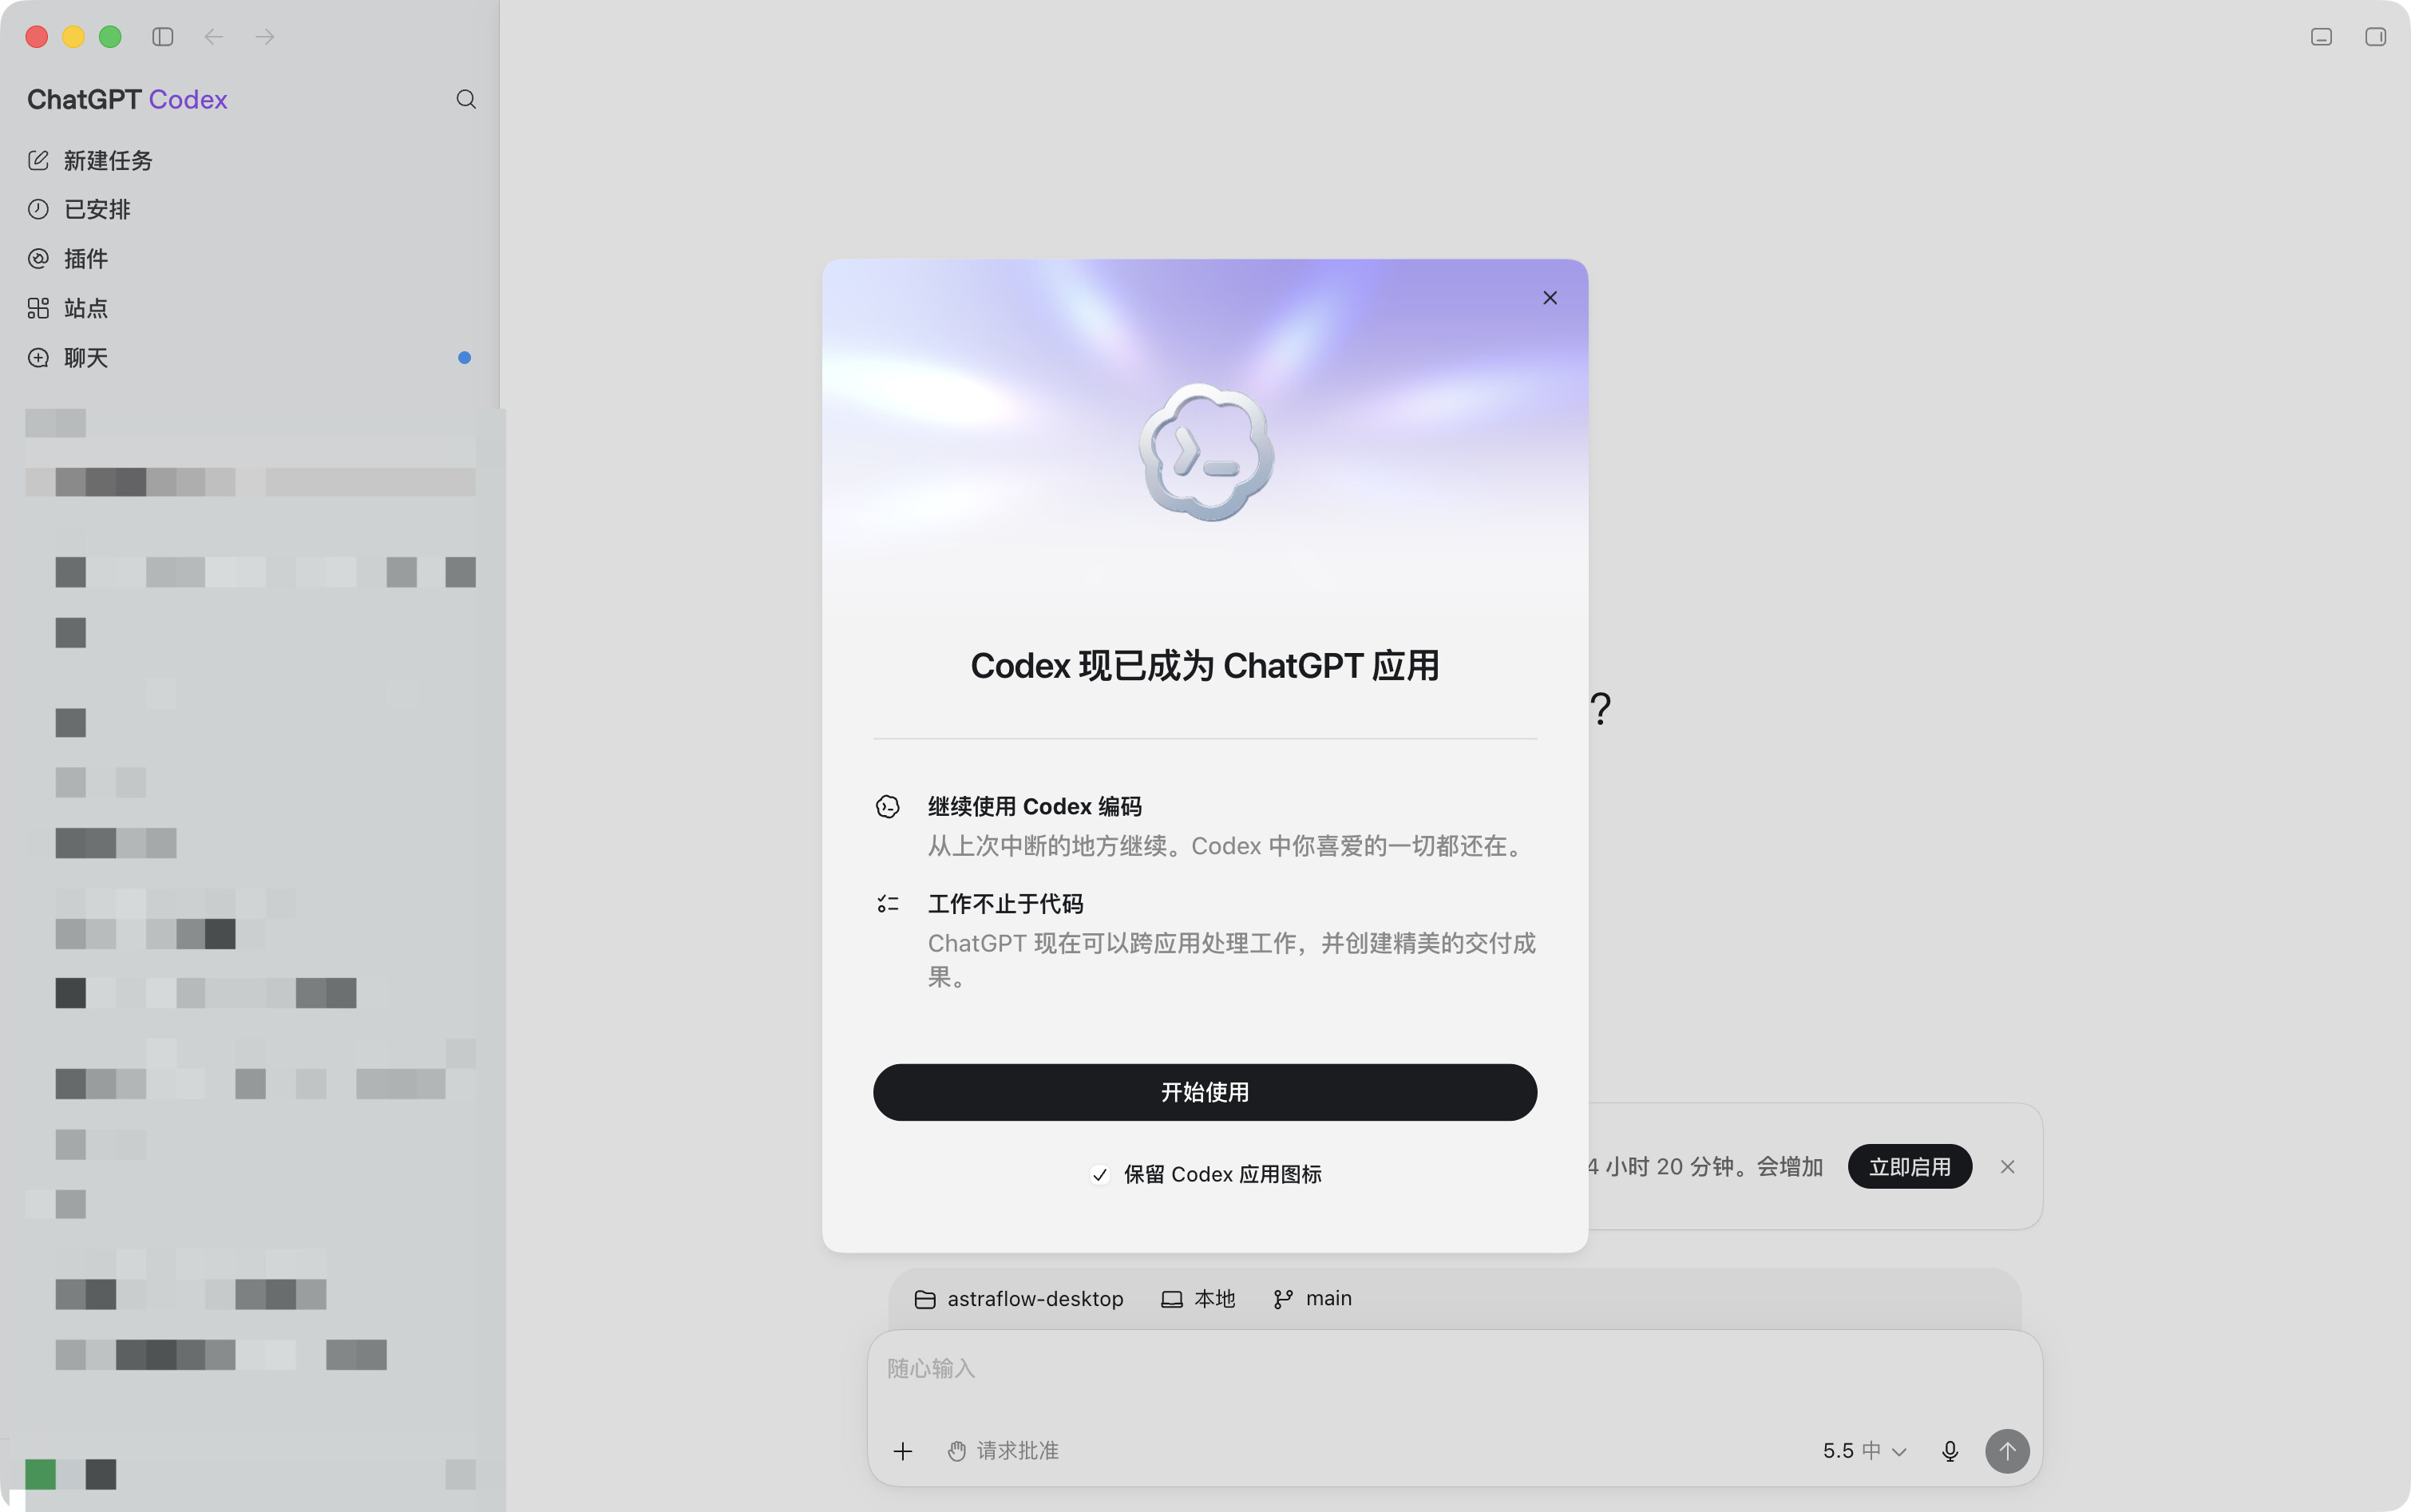Focus the 随心输入 message input

[1455, 1369]
